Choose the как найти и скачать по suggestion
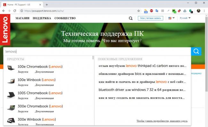 142,82
